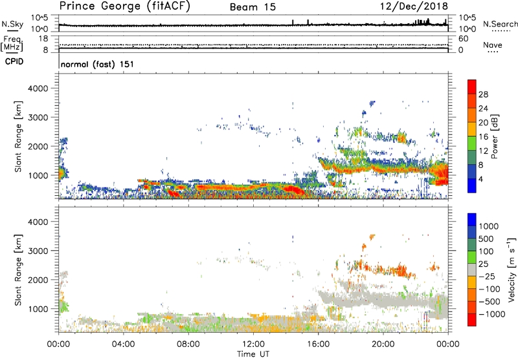Image resolution: width=518 pixels, height=358 pixels.
Task: Select the 'Time UT' axis label
Action: [253, 354]
